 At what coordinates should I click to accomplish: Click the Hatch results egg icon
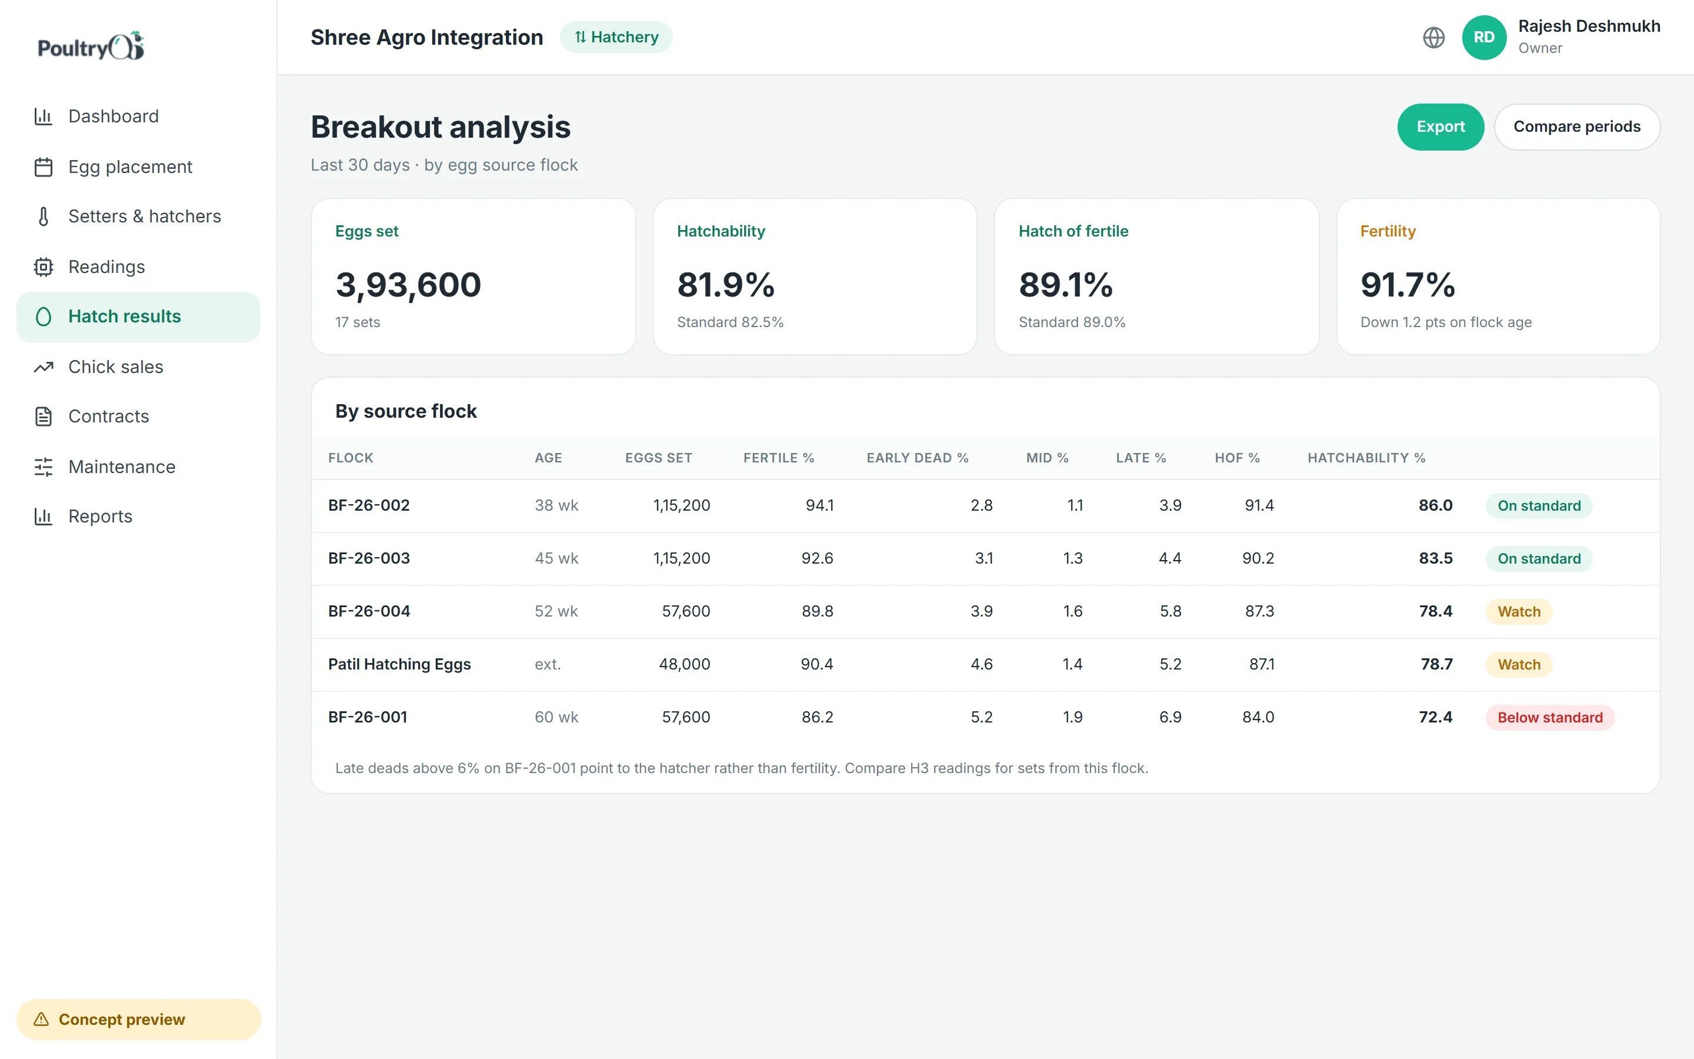[x=44, y=317]
